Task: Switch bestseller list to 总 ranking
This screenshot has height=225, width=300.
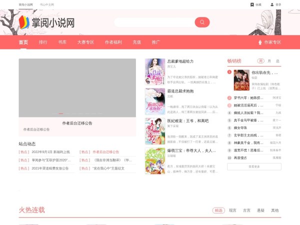Action: point(277,61)
